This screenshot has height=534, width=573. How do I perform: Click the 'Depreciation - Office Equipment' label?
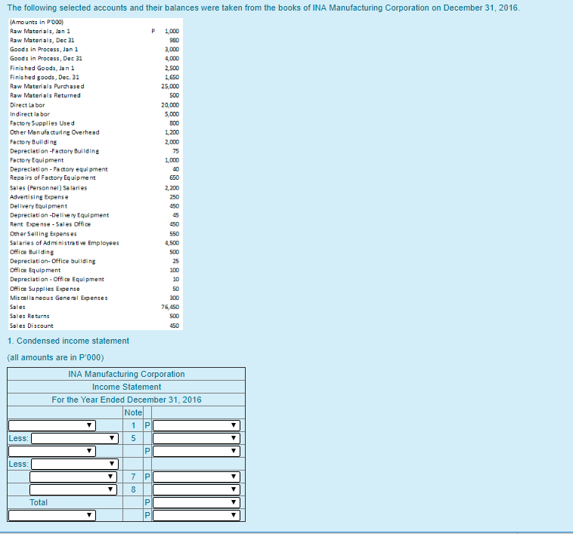[57, 279]
